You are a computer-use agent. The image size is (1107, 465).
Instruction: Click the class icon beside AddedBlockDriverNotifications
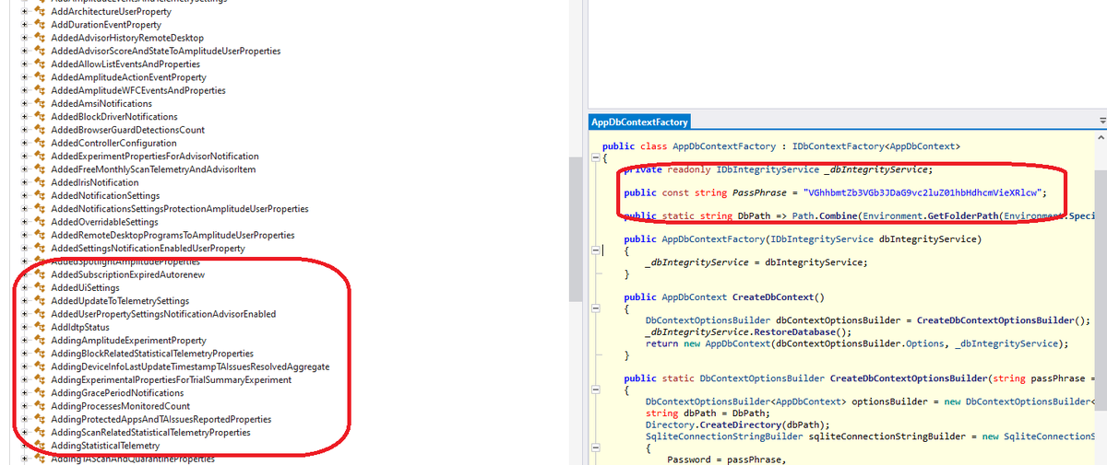click(x=39, y=117)
